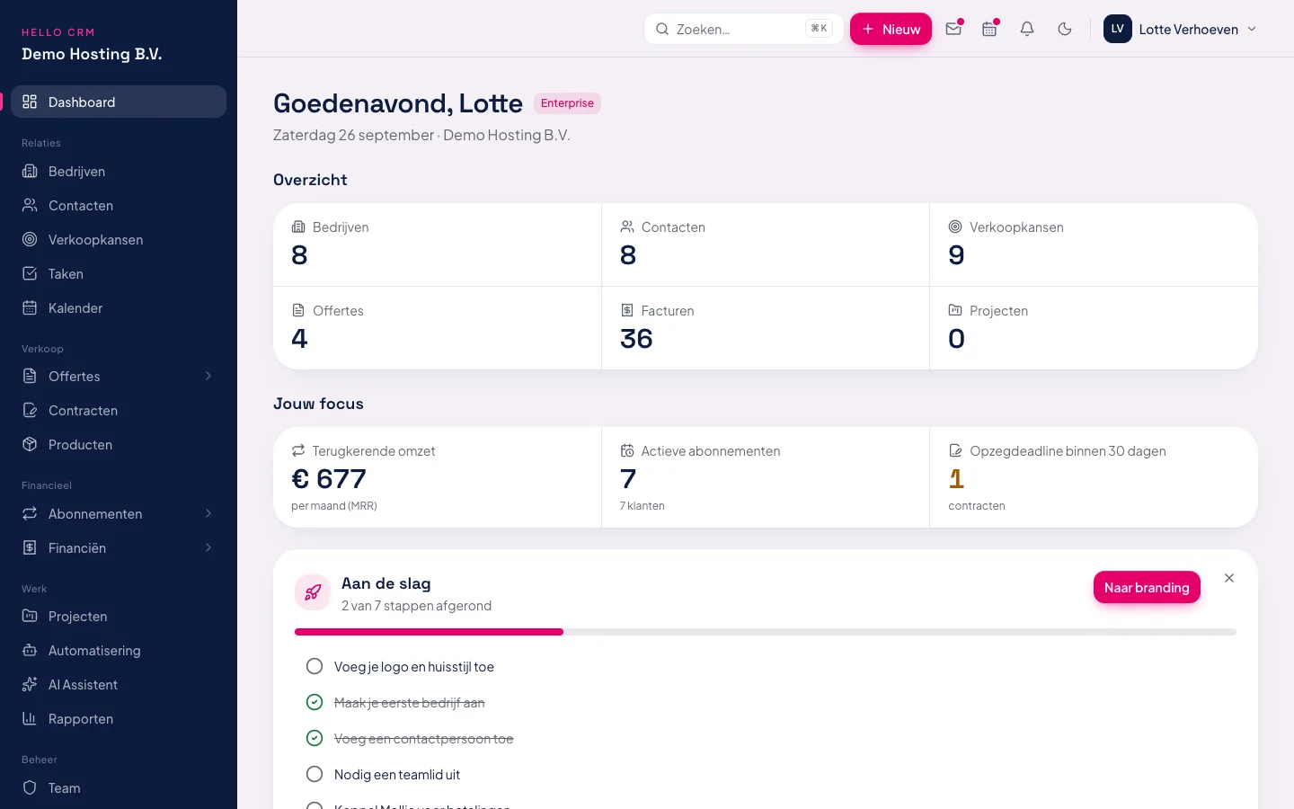Check off 'Voeg je logo en huisstijl toe'

315,666
